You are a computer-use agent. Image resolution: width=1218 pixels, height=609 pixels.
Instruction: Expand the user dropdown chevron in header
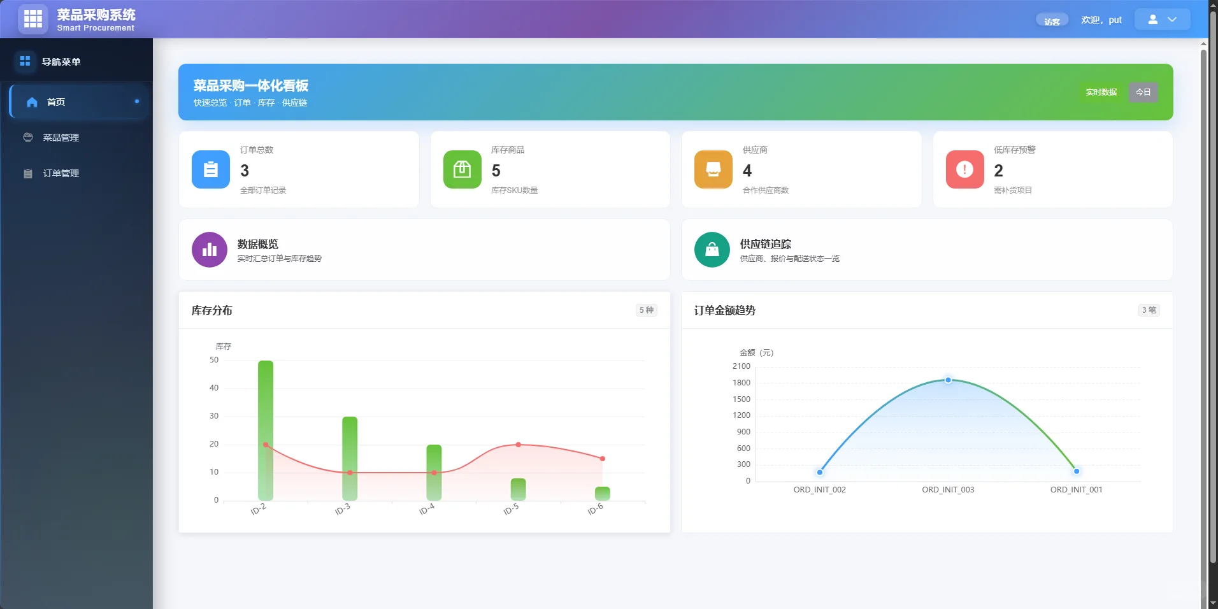click(x=1172, y=20)
